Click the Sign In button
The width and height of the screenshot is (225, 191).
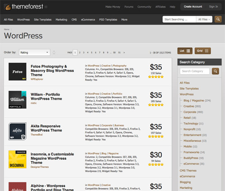pyautogui.click(x=213, y=7)
